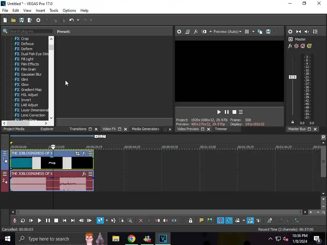Open a project with the folder icon
This screenshot has width=327, height=245.
[13, 20]
